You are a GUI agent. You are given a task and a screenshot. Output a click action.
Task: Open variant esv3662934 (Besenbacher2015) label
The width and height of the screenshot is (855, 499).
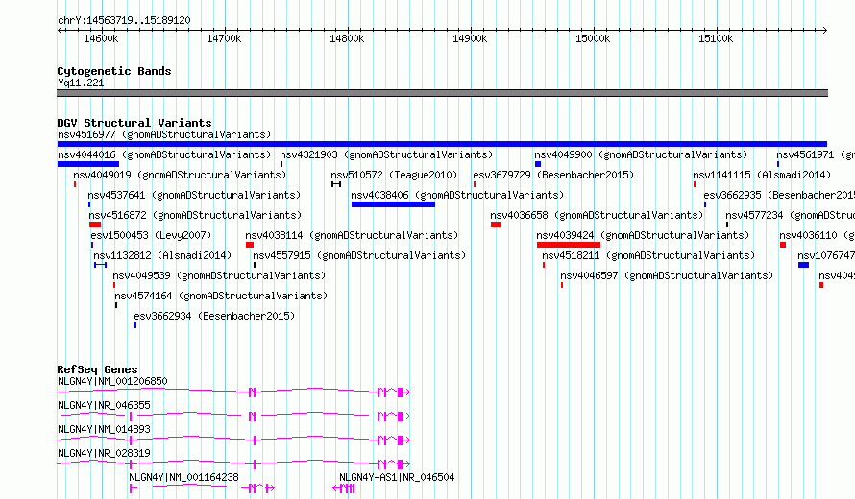click(214, 316)
